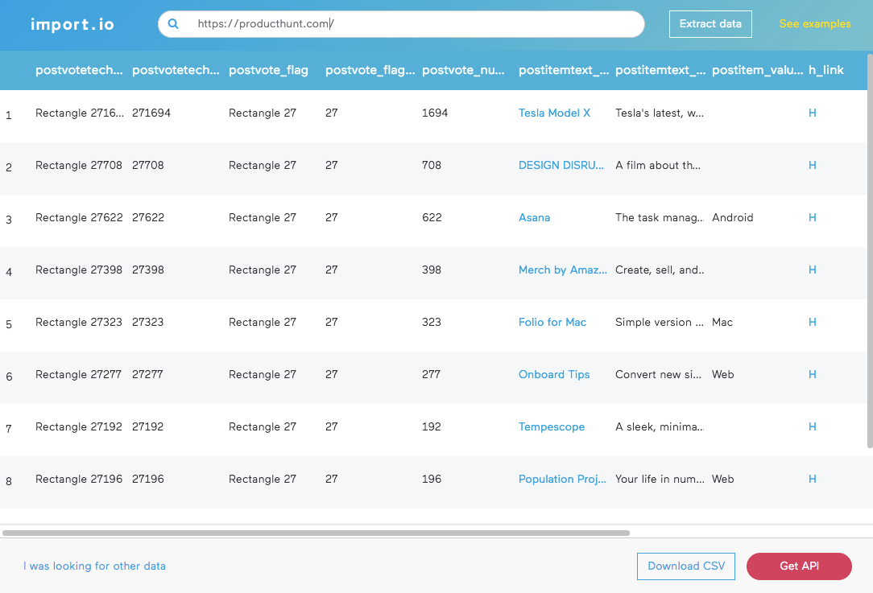
Task: Click the Download CSV button
Action: coord(686,566)
